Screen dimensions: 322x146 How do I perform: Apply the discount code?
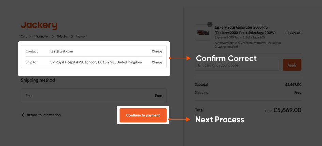pos(292,65)
